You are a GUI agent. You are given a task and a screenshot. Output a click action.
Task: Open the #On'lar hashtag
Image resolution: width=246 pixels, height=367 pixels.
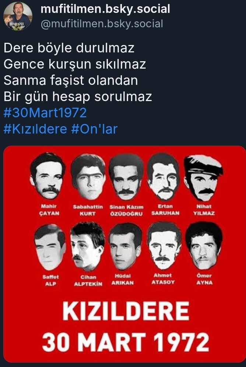coord(94,129)
